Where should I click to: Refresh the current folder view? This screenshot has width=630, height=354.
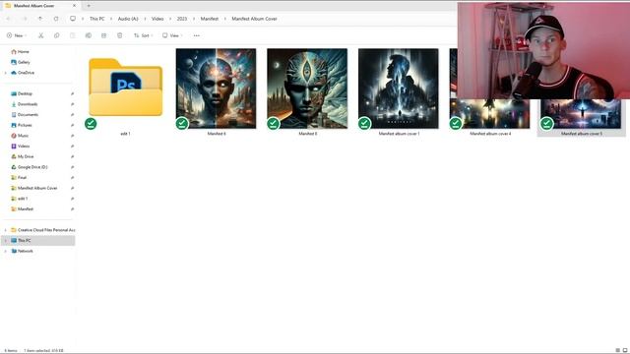(56, 19)
